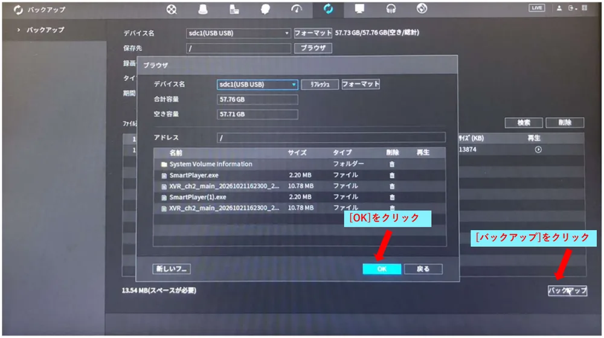The image size is (604, 338).
Task: Click the 13874 size cell in background list
Action: (x=467, y=149)
